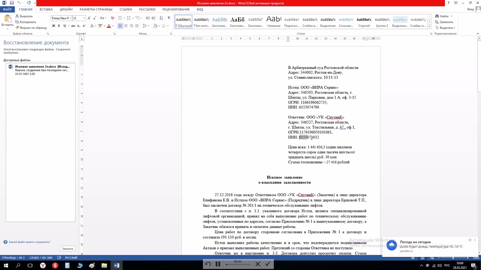The width and height of the screenshot is (481, 270).
Task: Open Yandex Browser from the taskbar
Action: click(43, 265)
